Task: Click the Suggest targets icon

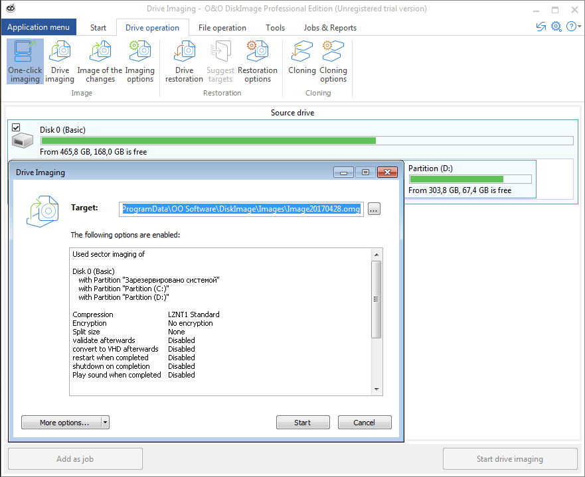Action: coord(220,52)
